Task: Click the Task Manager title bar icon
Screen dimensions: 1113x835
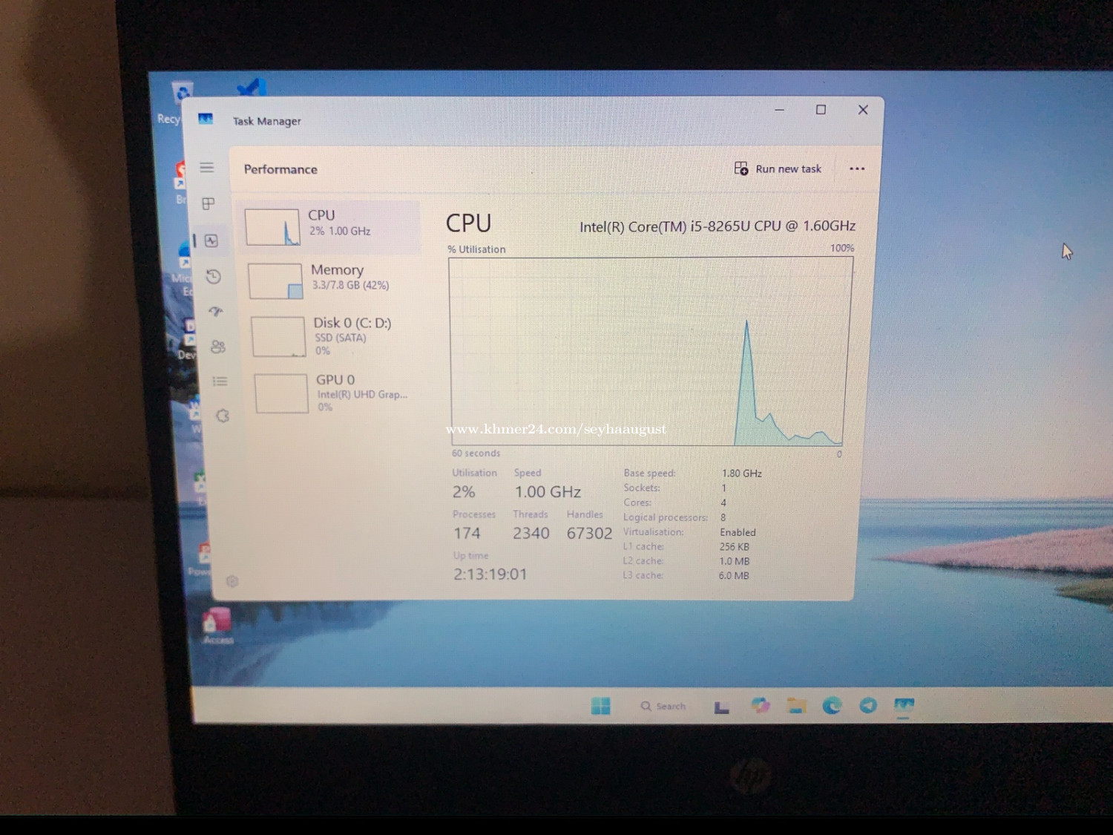Action: pos(206,119)
